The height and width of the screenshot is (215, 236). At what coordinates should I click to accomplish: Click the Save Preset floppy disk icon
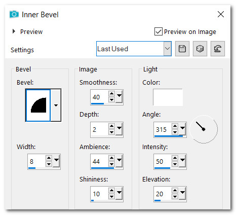tap(182, 49)
